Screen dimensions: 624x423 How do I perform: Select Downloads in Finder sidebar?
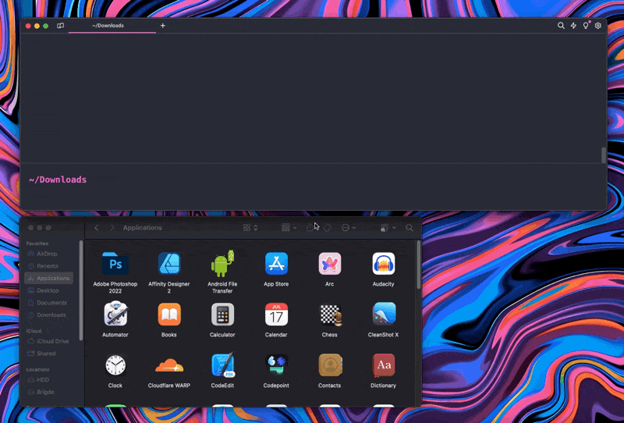[x=48, y=315]
